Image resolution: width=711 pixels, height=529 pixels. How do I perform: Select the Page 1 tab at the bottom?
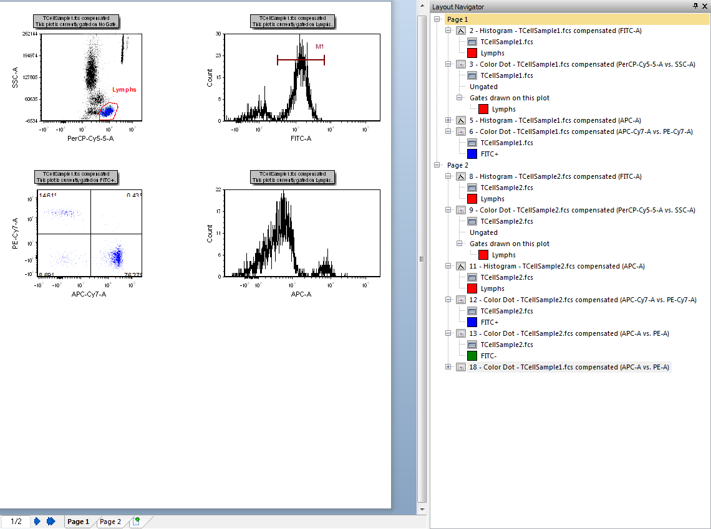pos(79,522)
